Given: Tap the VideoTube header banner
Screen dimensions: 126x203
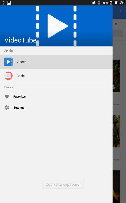Looking at the screenshot, I should (56, 26).
